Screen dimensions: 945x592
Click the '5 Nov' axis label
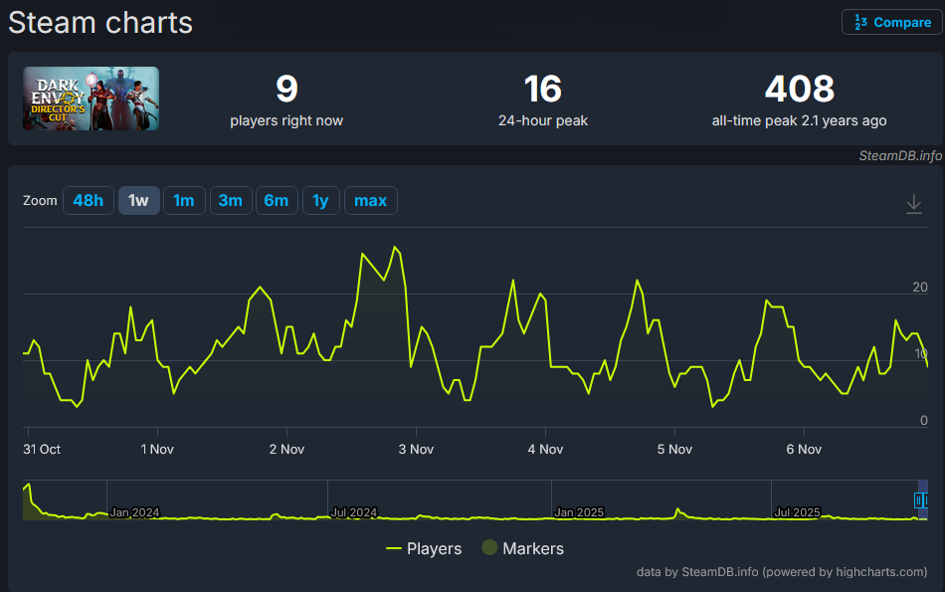coord(674,449)
